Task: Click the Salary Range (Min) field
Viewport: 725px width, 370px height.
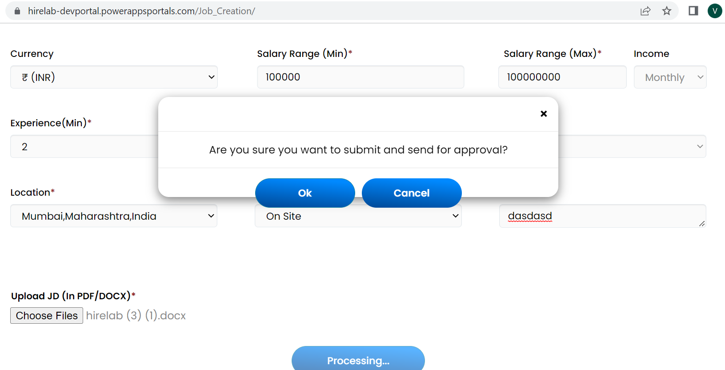Action: pos(360,77)
